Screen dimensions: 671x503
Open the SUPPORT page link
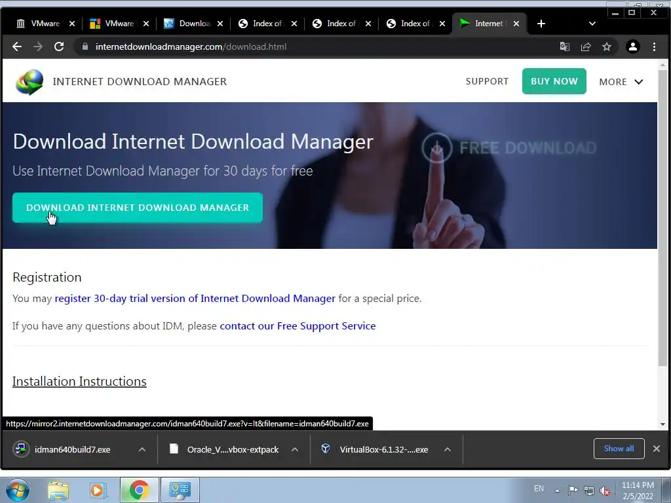coord(487,81)
